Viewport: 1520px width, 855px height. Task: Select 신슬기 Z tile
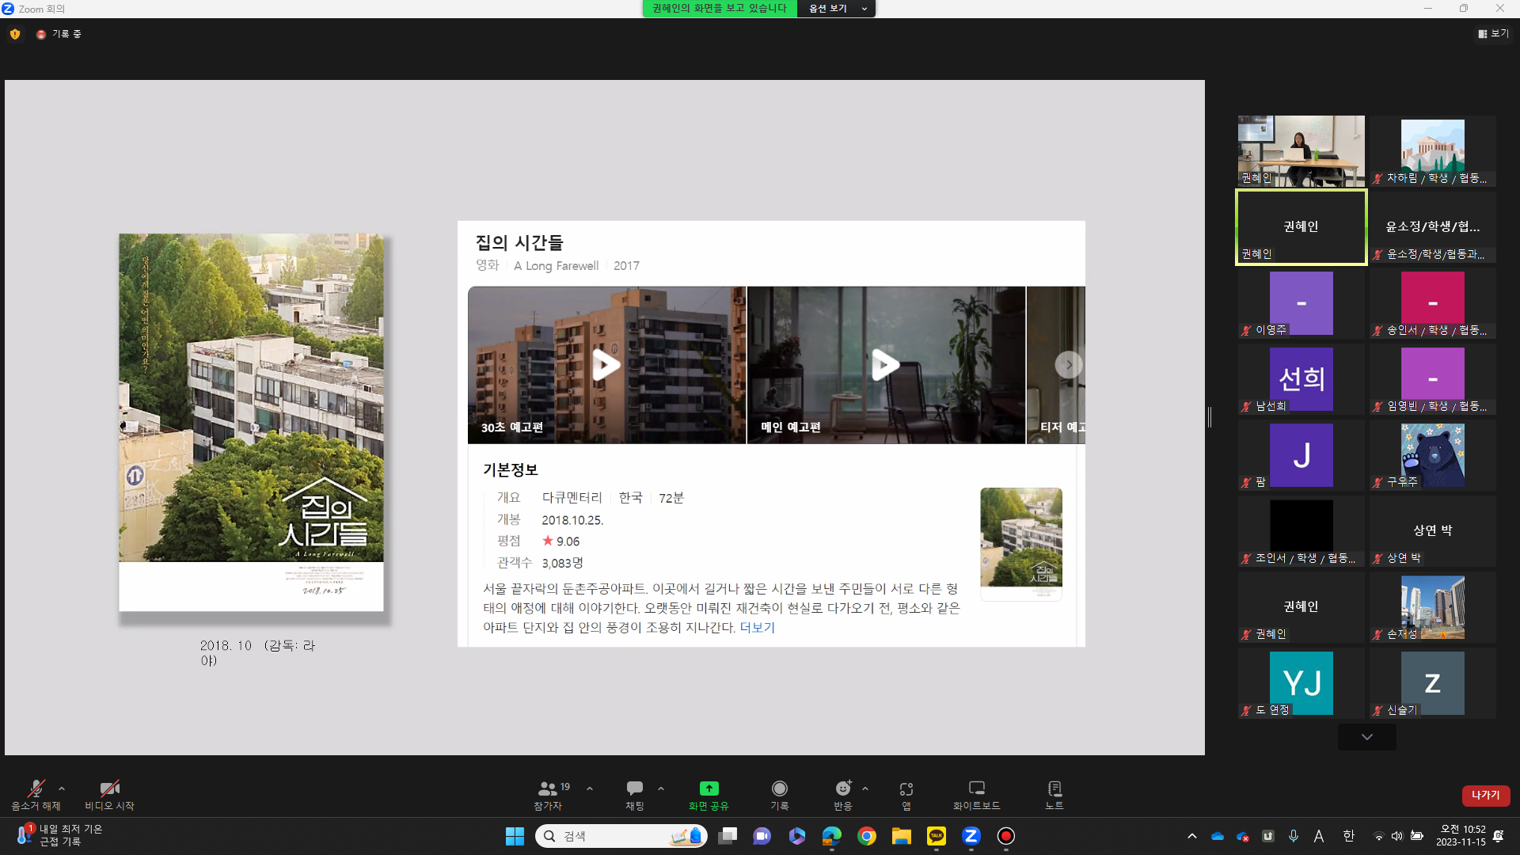point(1433,683)
